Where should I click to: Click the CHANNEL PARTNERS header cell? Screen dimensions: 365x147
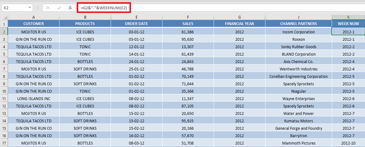[298, 23]
